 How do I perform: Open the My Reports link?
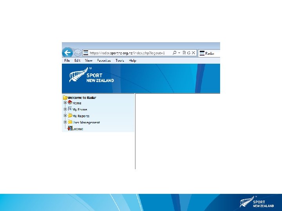pyautogui.click(x=81, y=116)
